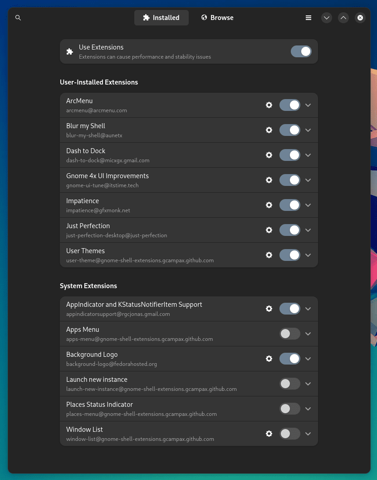Toggle the Dash to Dock switch

click(x=290, y=155)
